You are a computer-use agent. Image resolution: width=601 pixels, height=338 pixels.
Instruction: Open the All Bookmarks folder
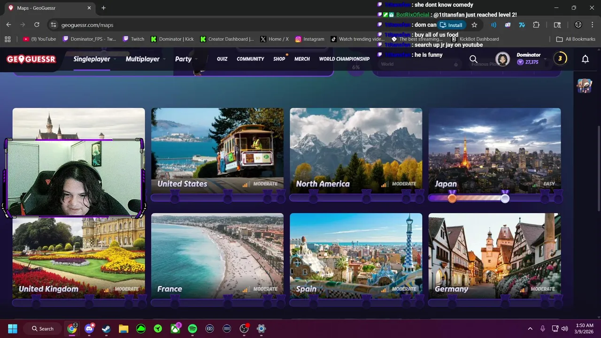click(x=576, y=39)
